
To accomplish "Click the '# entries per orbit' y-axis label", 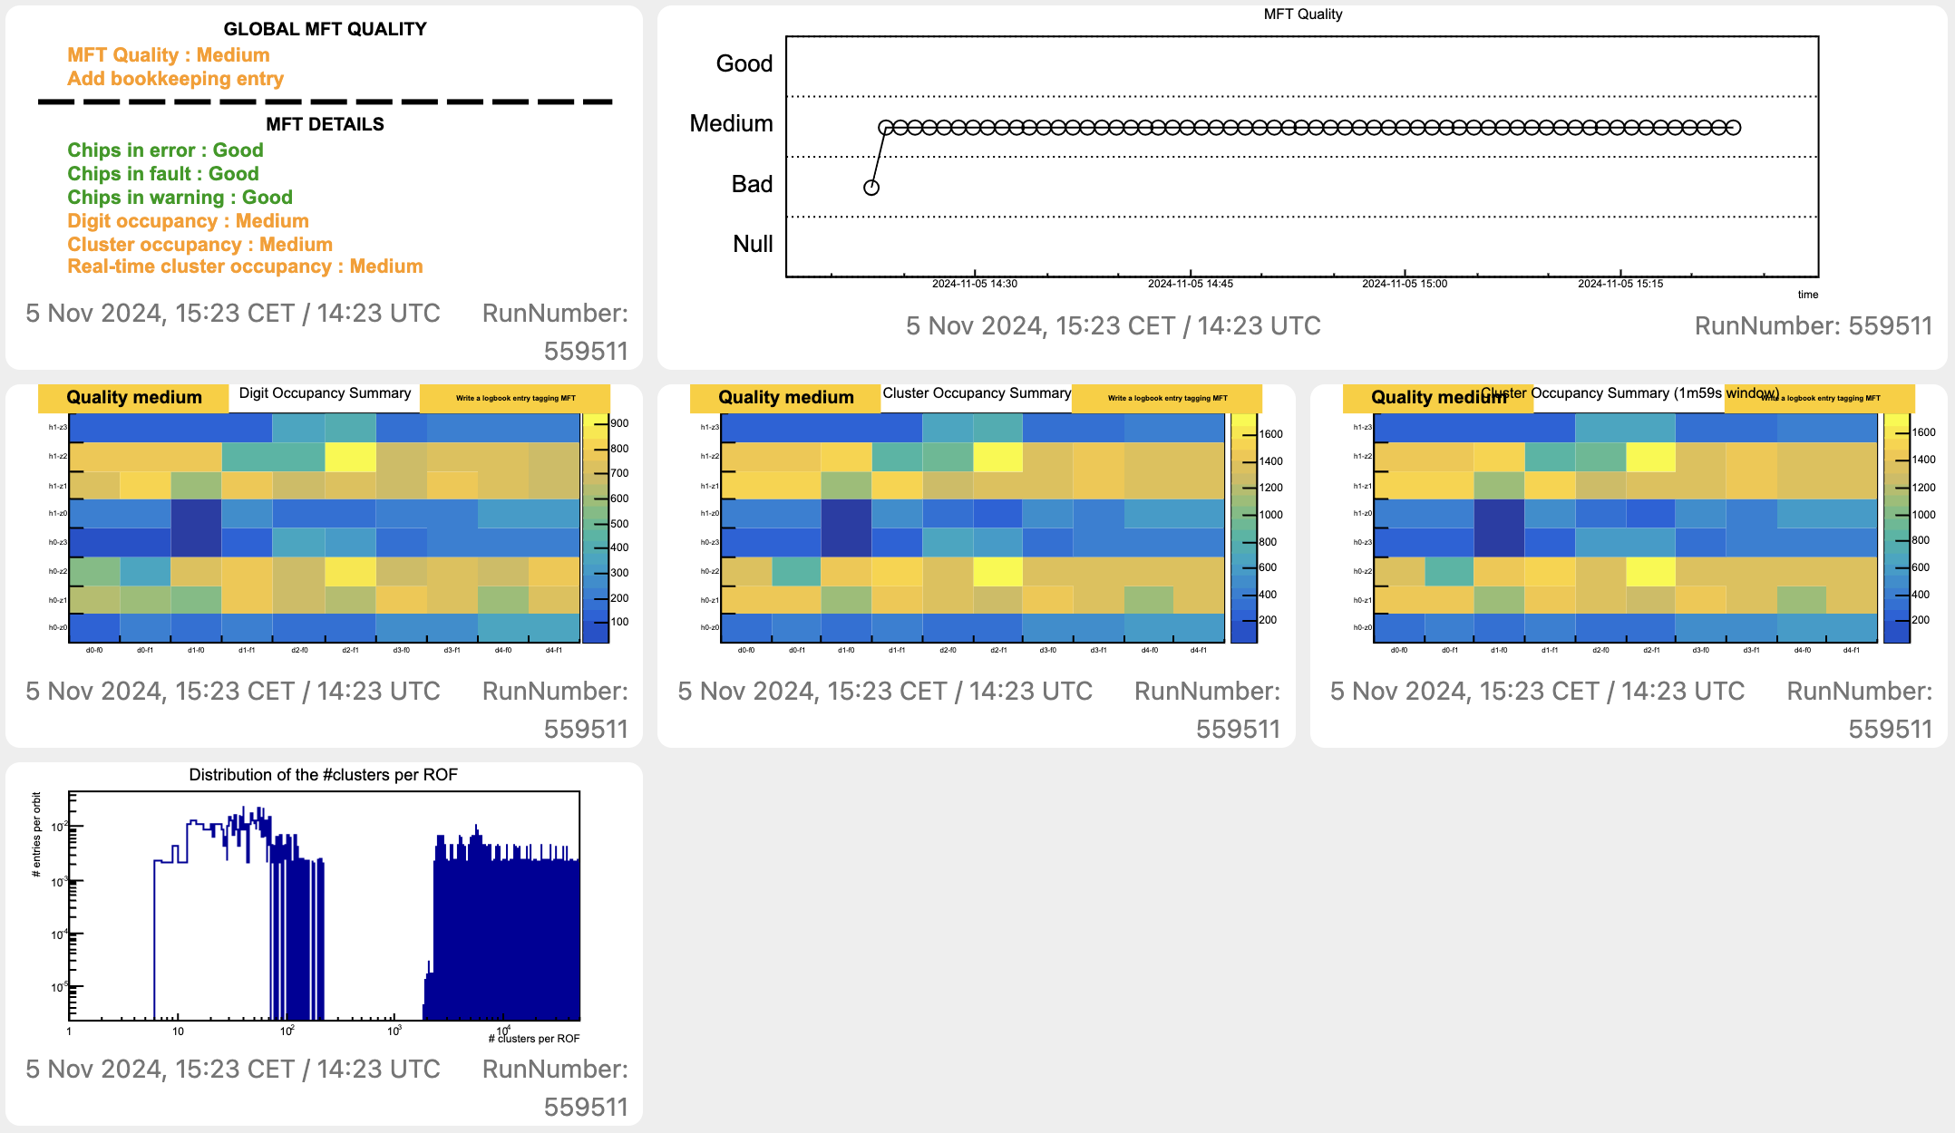I will tap(36, 835).
